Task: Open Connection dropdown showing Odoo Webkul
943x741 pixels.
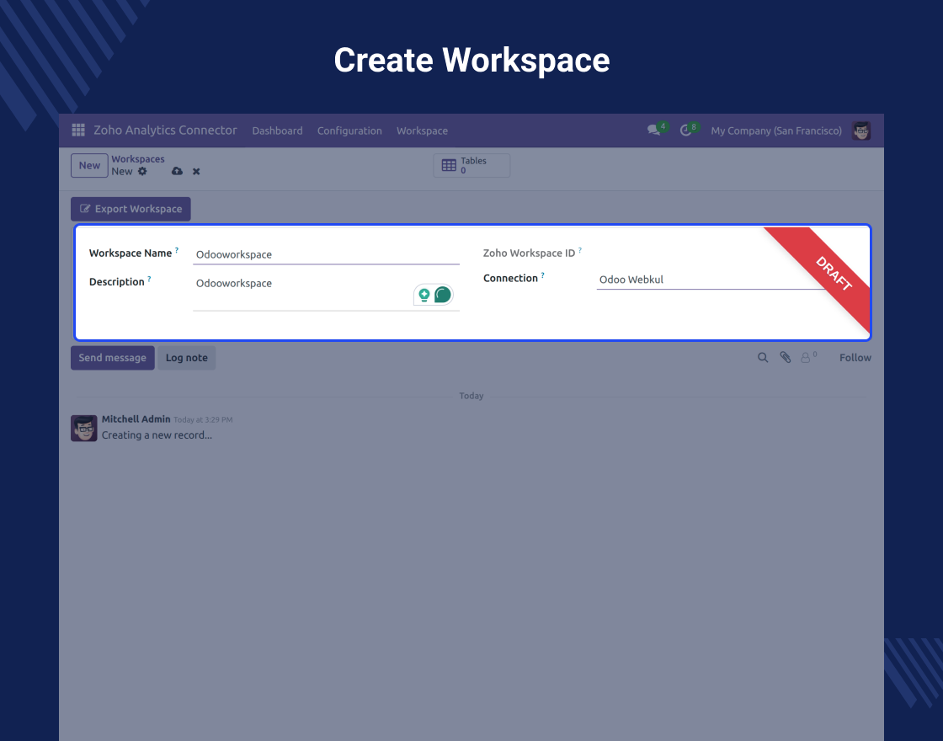Action: tap(711, 279)
